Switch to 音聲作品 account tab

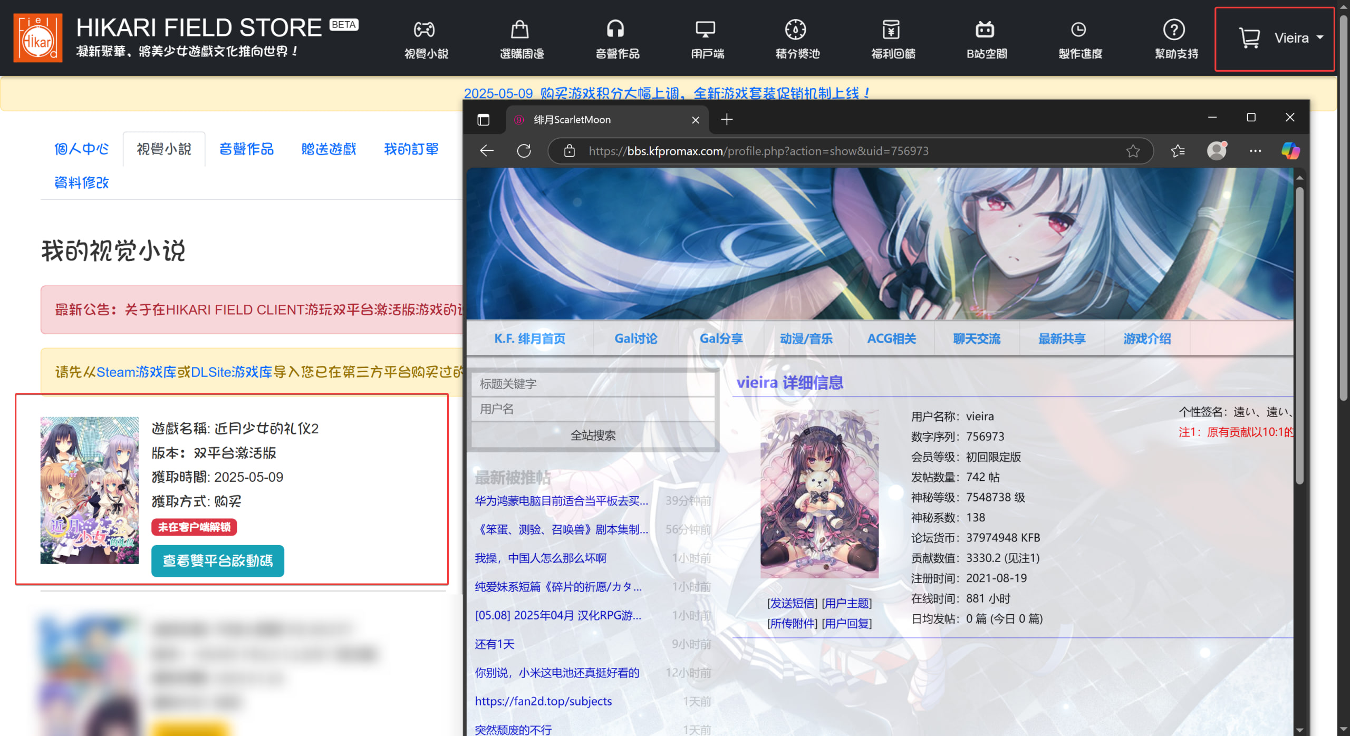(246, 149)
